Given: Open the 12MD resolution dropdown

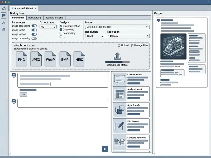Looking at the screenshot, I should pyautogui.click(x=95, y=36).
